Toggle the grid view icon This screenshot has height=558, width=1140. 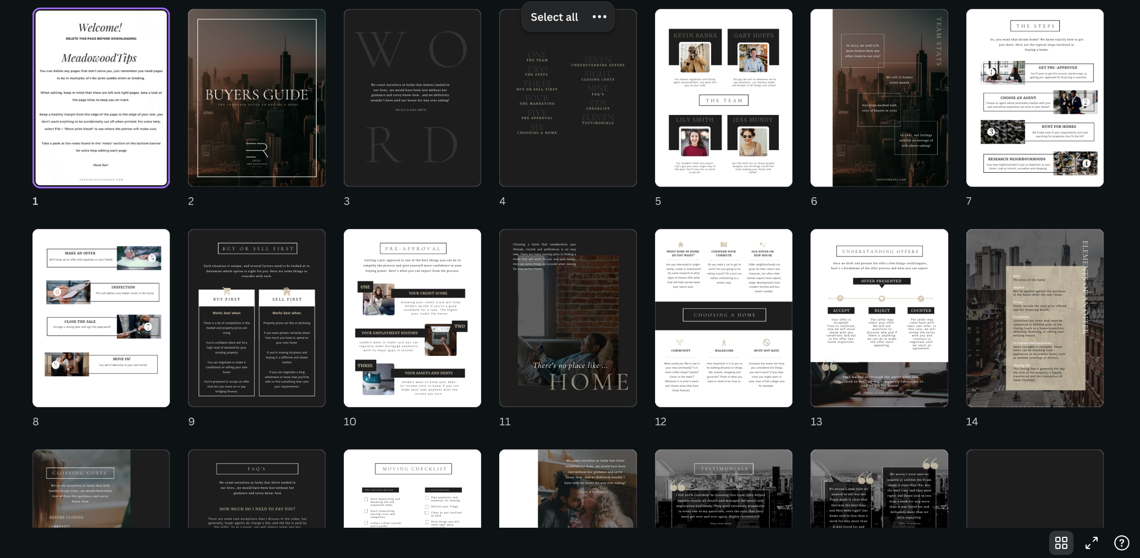(1061, 543)
